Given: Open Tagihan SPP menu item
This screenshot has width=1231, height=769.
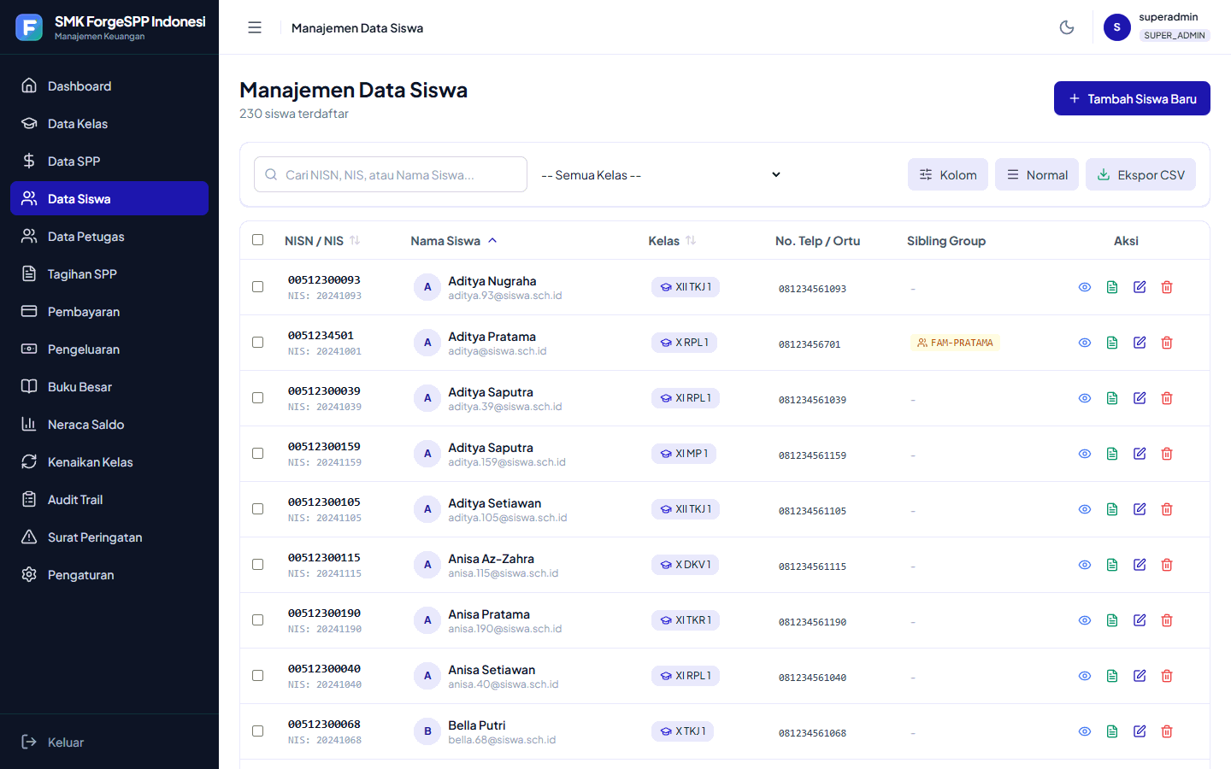Looking at the screenshot, I should [109, 274].
